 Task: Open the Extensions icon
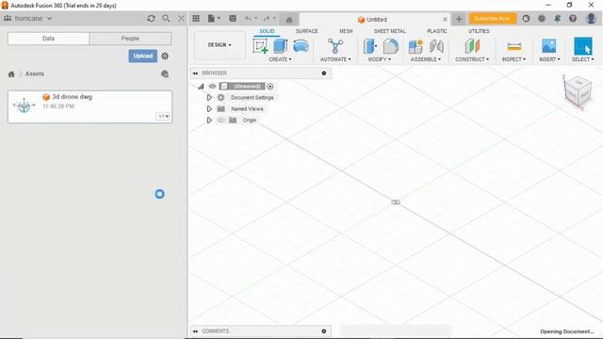coord(526,19)
